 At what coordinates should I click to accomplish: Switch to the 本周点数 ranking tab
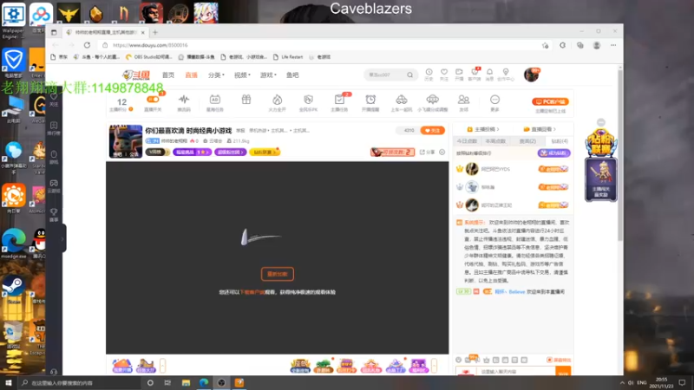click(x=495, y=141)
